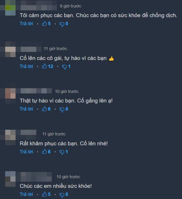Like the comment "Thật tự hào vì các bạn"
Screen dimensions: 182x199
(46, 109)
